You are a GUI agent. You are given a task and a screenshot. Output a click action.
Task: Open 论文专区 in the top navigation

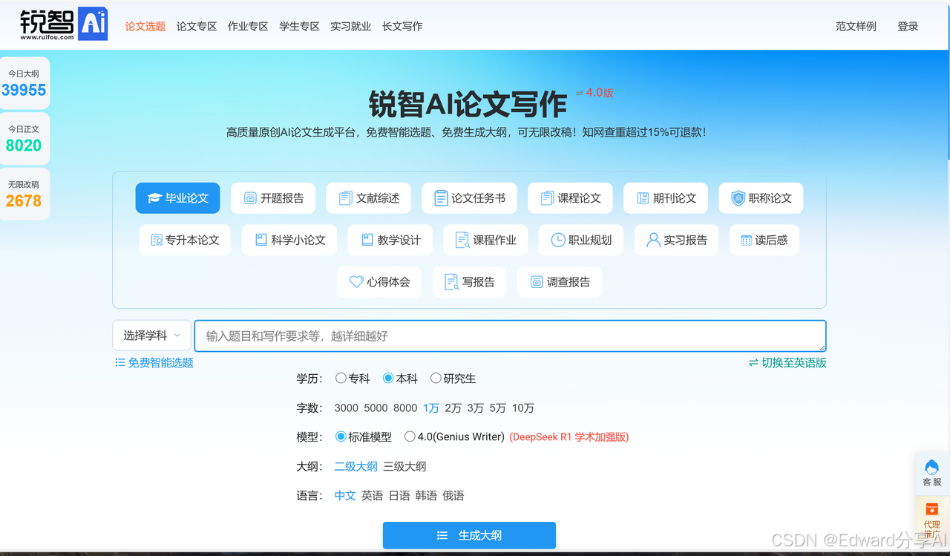point(197,26)
